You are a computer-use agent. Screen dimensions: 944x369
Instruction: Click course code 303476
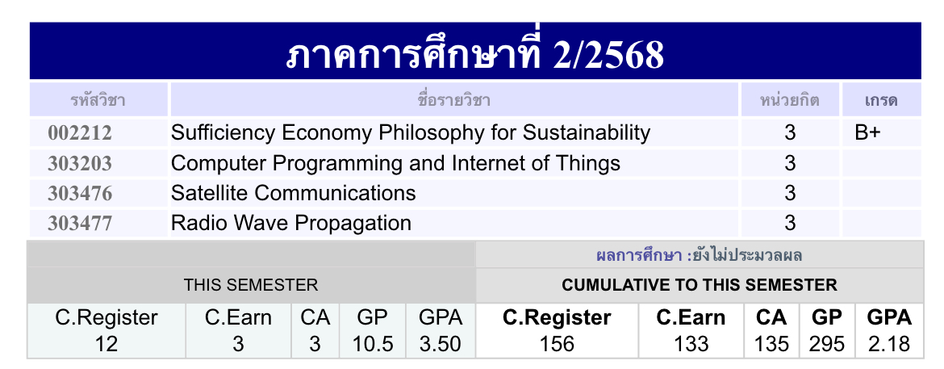pos(80,194)
